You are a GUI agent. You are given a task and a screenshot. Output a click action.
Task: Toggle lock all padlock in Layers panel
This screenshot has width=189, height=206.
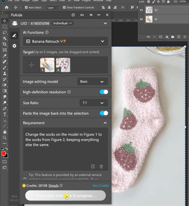(x=168, y=2)
